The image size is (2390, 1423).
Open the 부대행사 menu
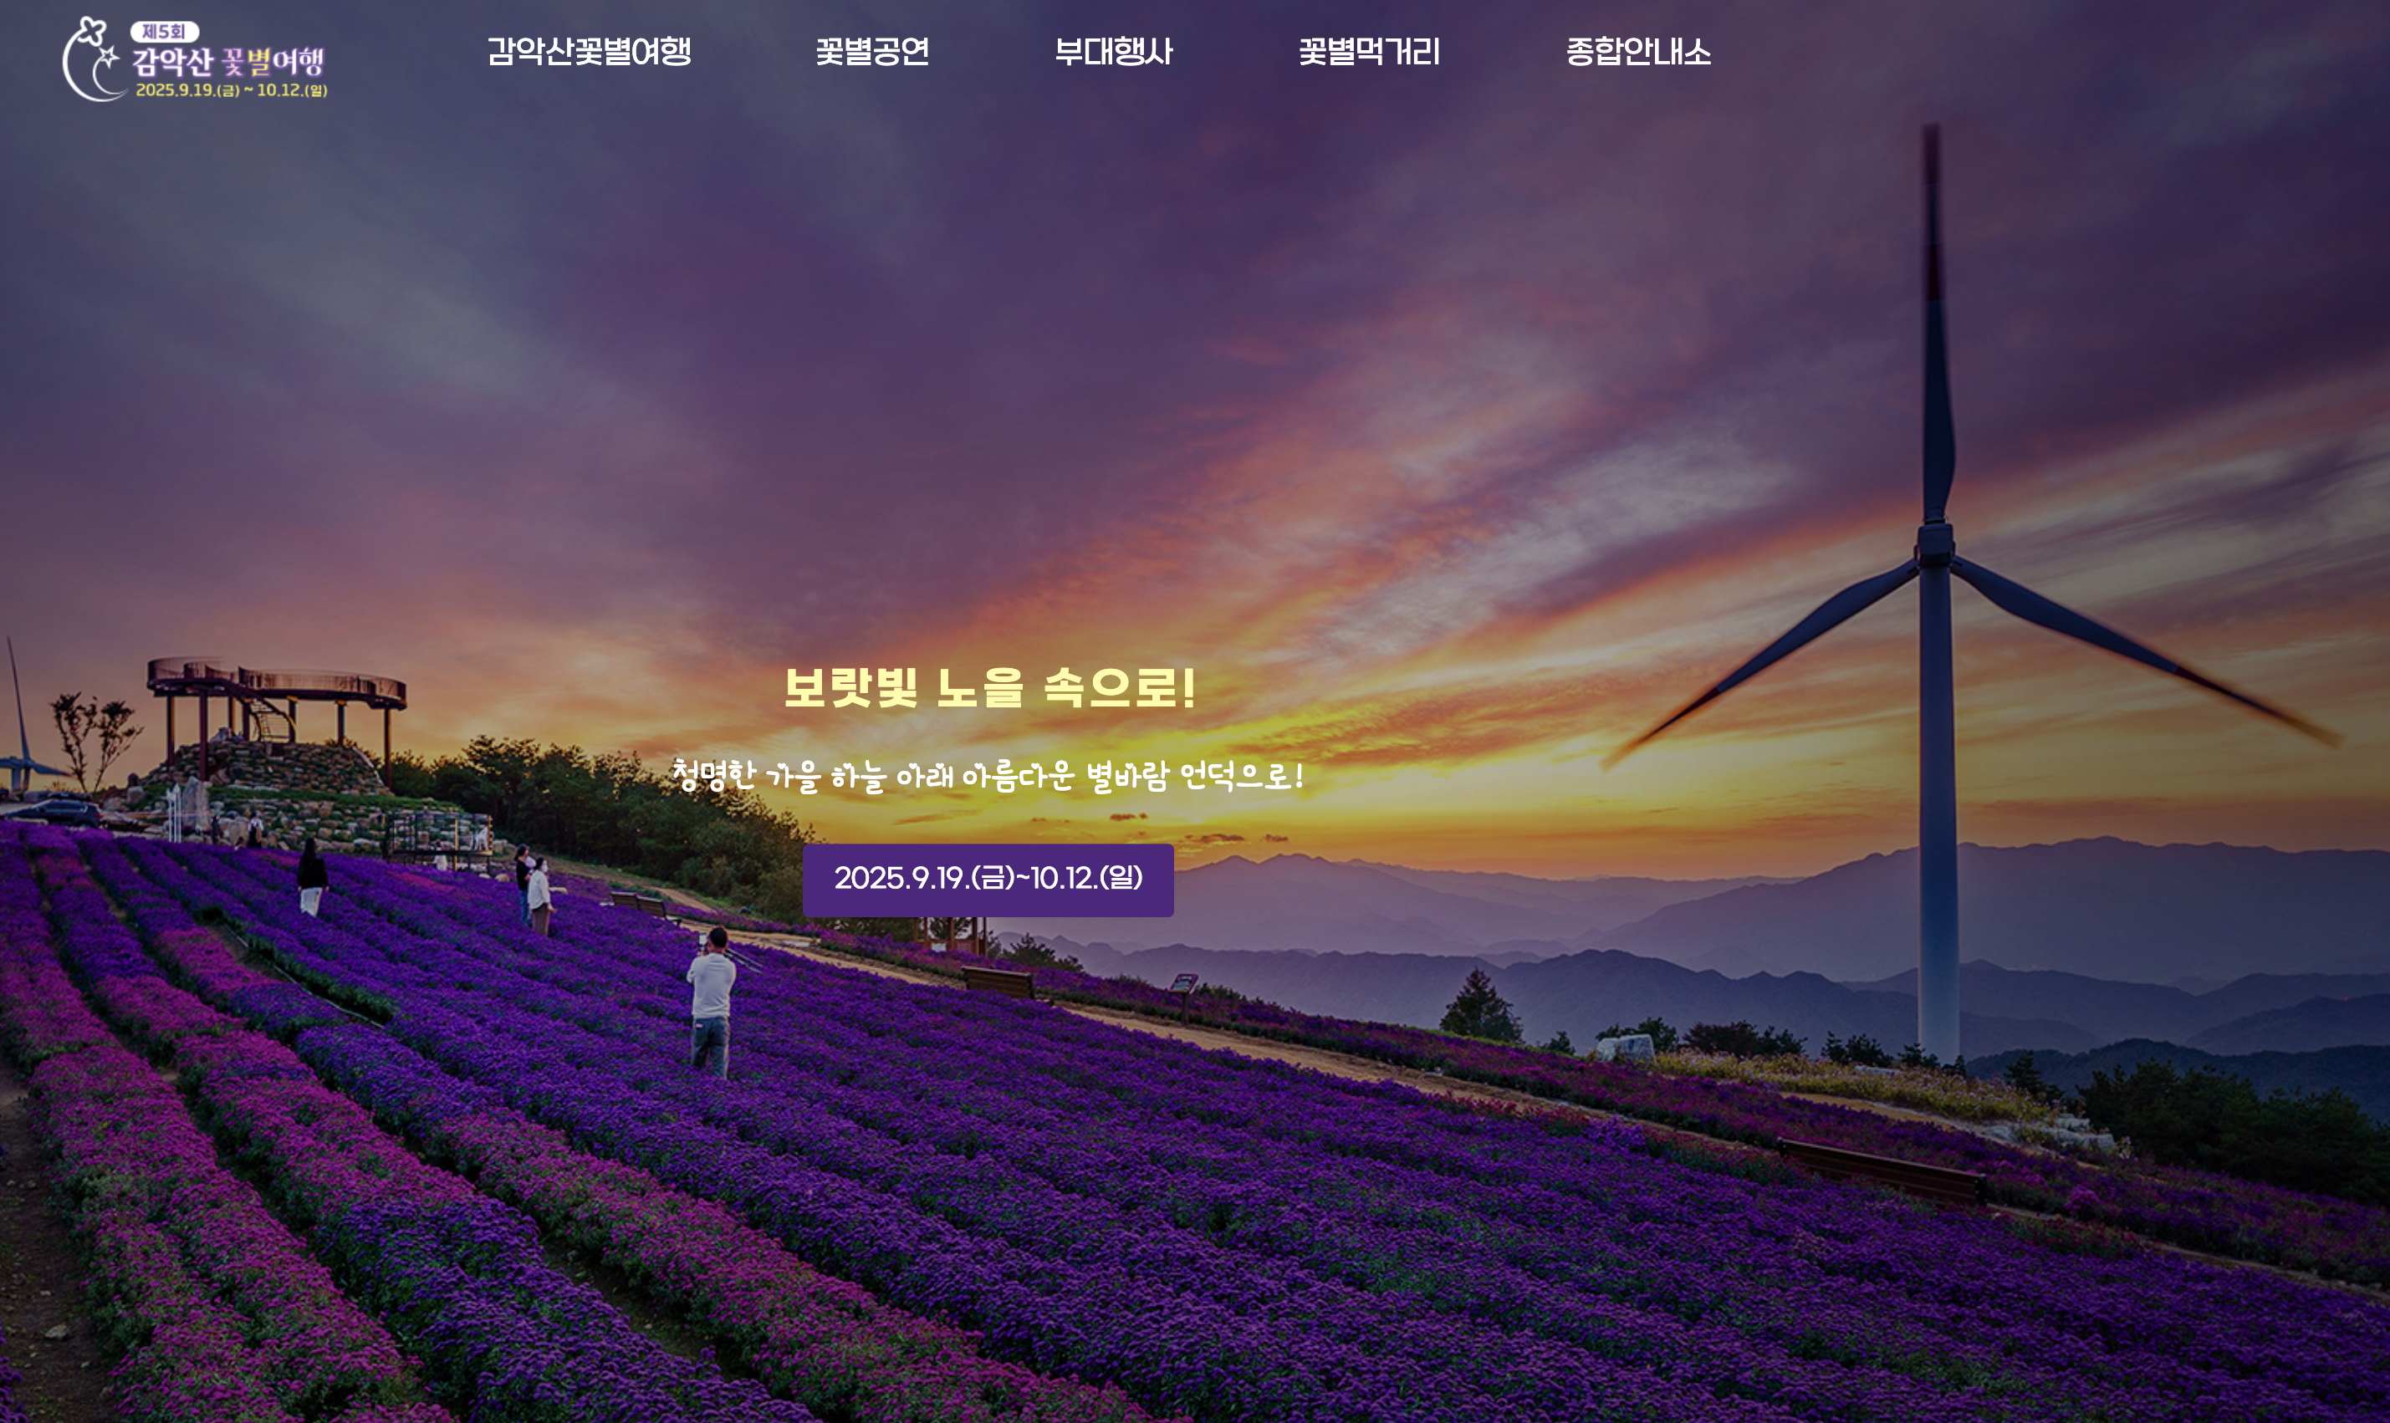coord(1112,51)
